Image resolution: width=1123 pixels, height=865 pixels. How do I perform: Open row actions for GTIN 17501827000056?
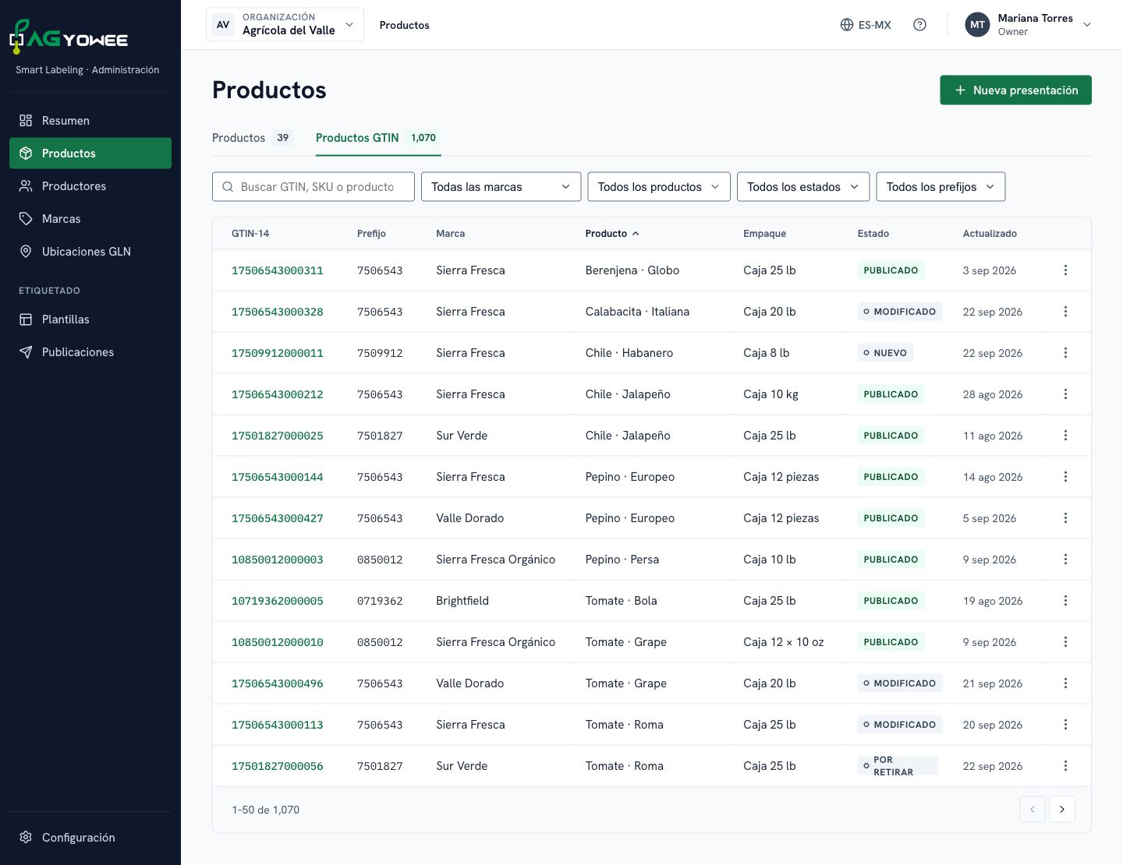[1065, 766]
